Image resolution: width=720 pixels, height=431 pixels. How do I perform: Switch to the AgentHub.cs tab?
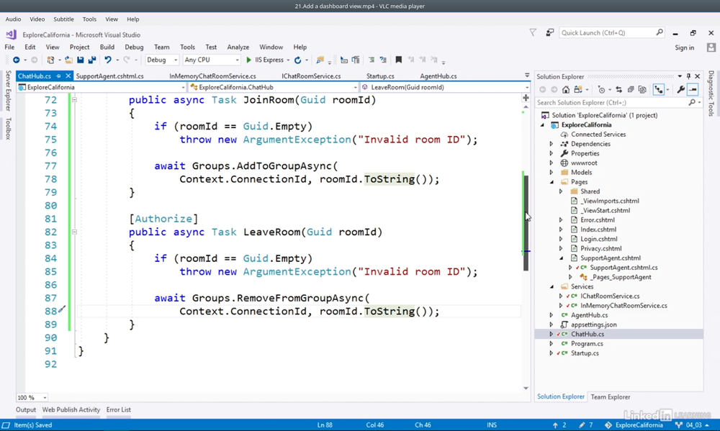[x=438, y=76]
